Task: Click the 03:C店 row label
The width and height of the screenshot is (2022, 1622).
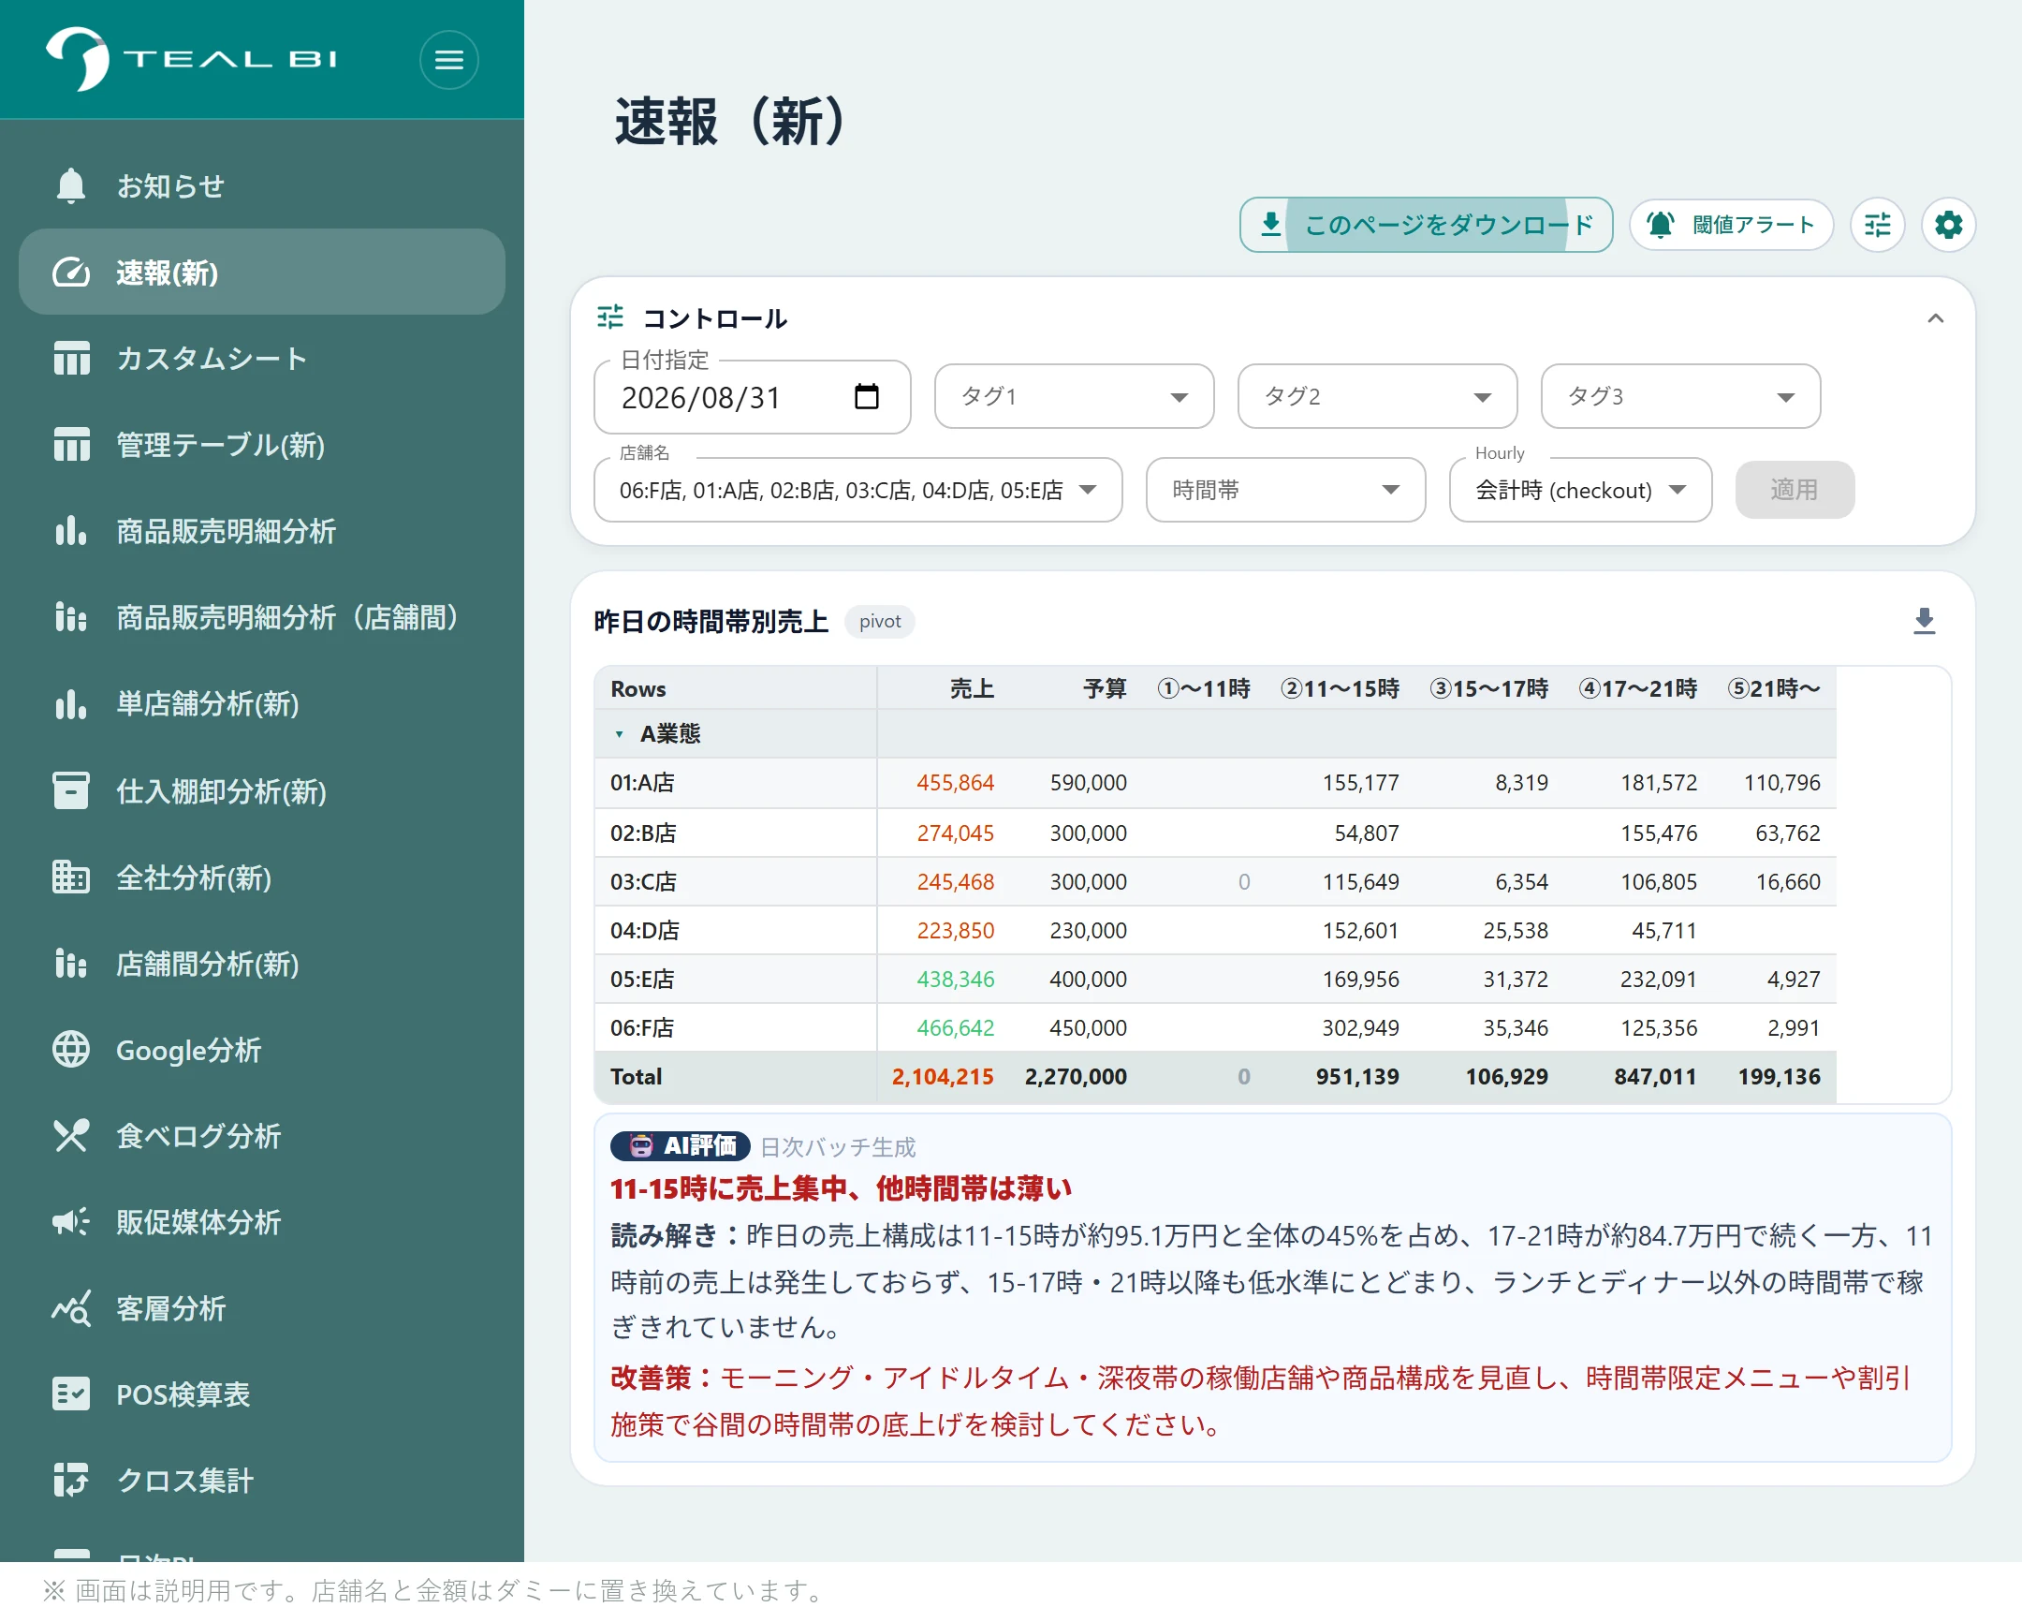Action: coord(642,882)
